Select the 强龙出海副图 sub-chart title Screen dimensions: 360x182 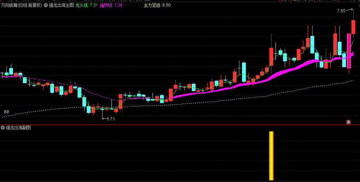coord(18,128)
